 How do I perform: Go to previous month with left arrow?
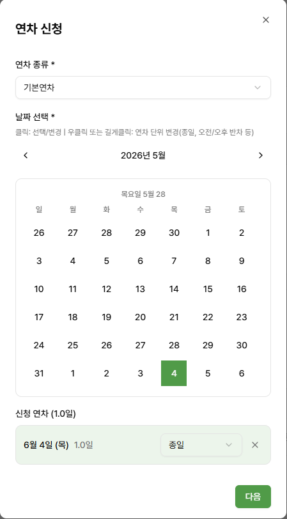coord(26,155)
